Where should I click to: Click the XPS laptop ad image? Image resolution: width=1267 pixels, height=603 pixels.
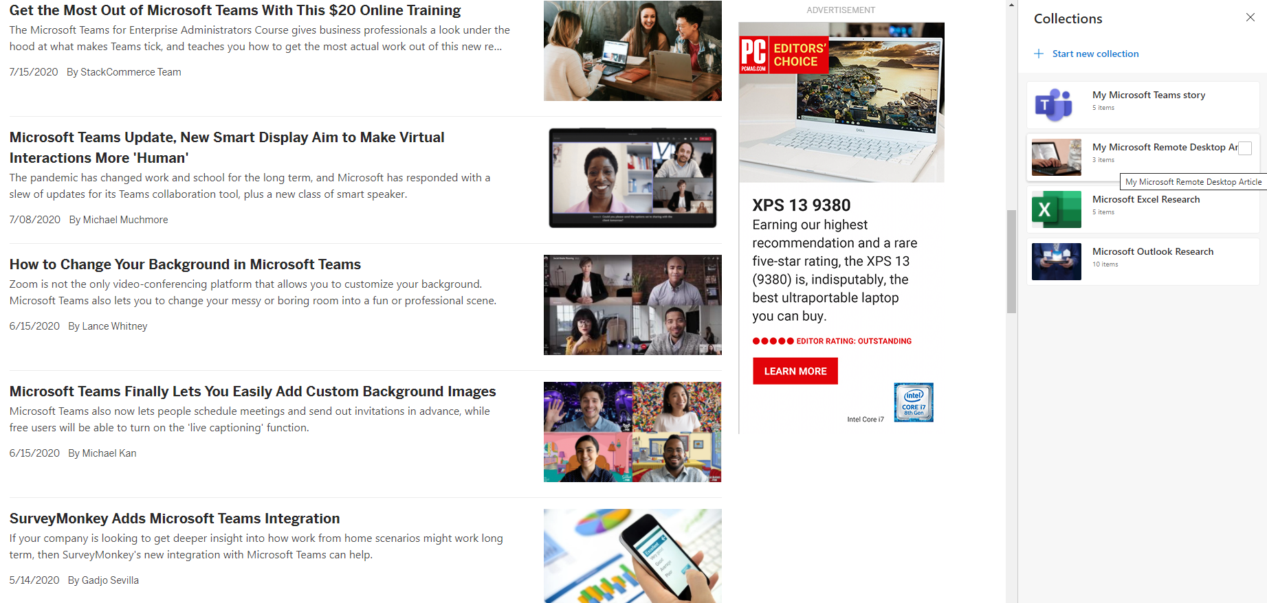841,102
